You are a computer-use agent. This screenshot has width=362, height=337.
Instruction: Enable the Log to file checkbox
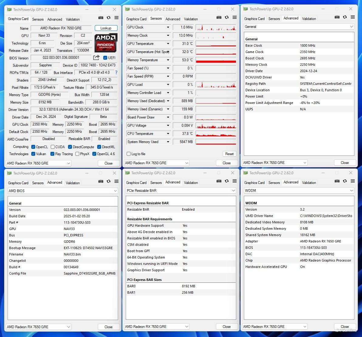[129, 154]
